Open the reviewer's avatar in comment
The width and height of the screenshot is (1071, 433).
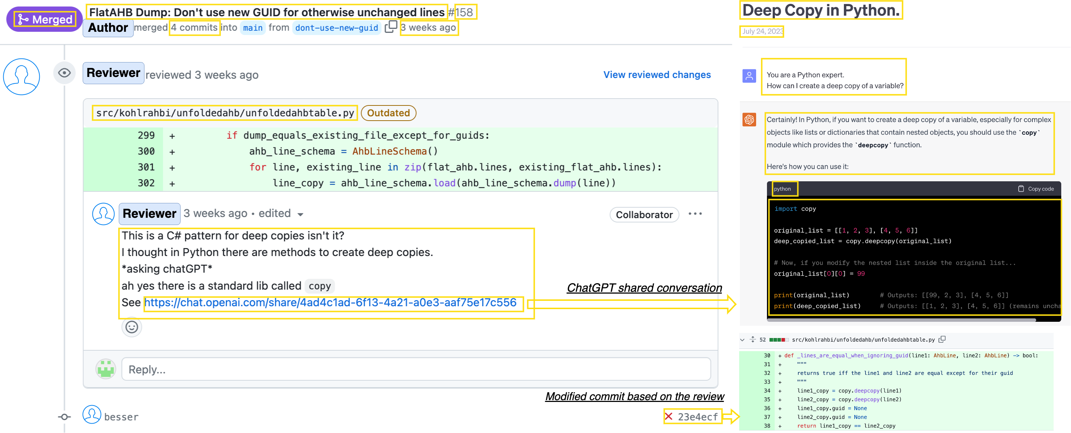click(103, 214)
